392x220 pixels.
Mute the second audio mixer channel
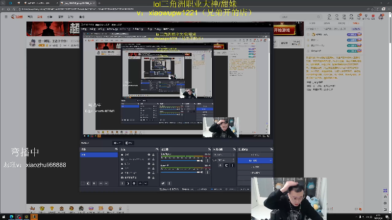(x=202, y=172)
